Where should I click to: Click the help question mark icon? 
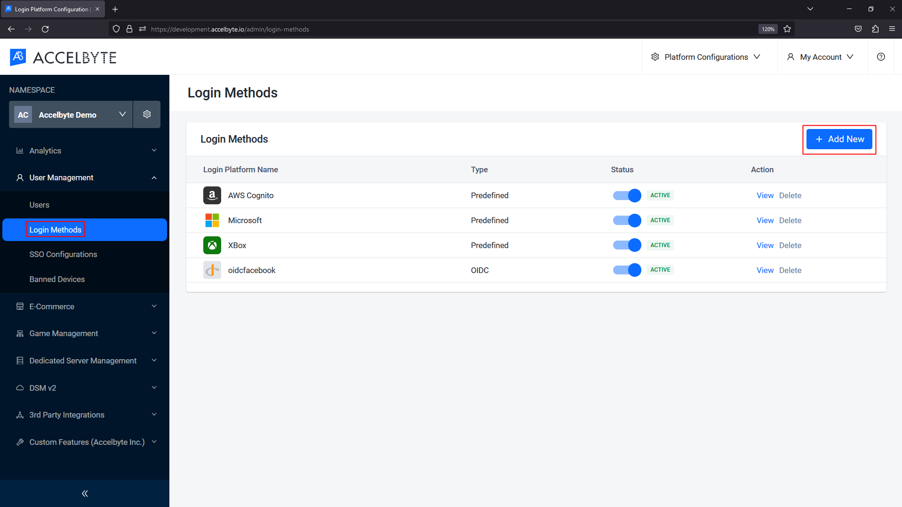click(x=881, y=57)
